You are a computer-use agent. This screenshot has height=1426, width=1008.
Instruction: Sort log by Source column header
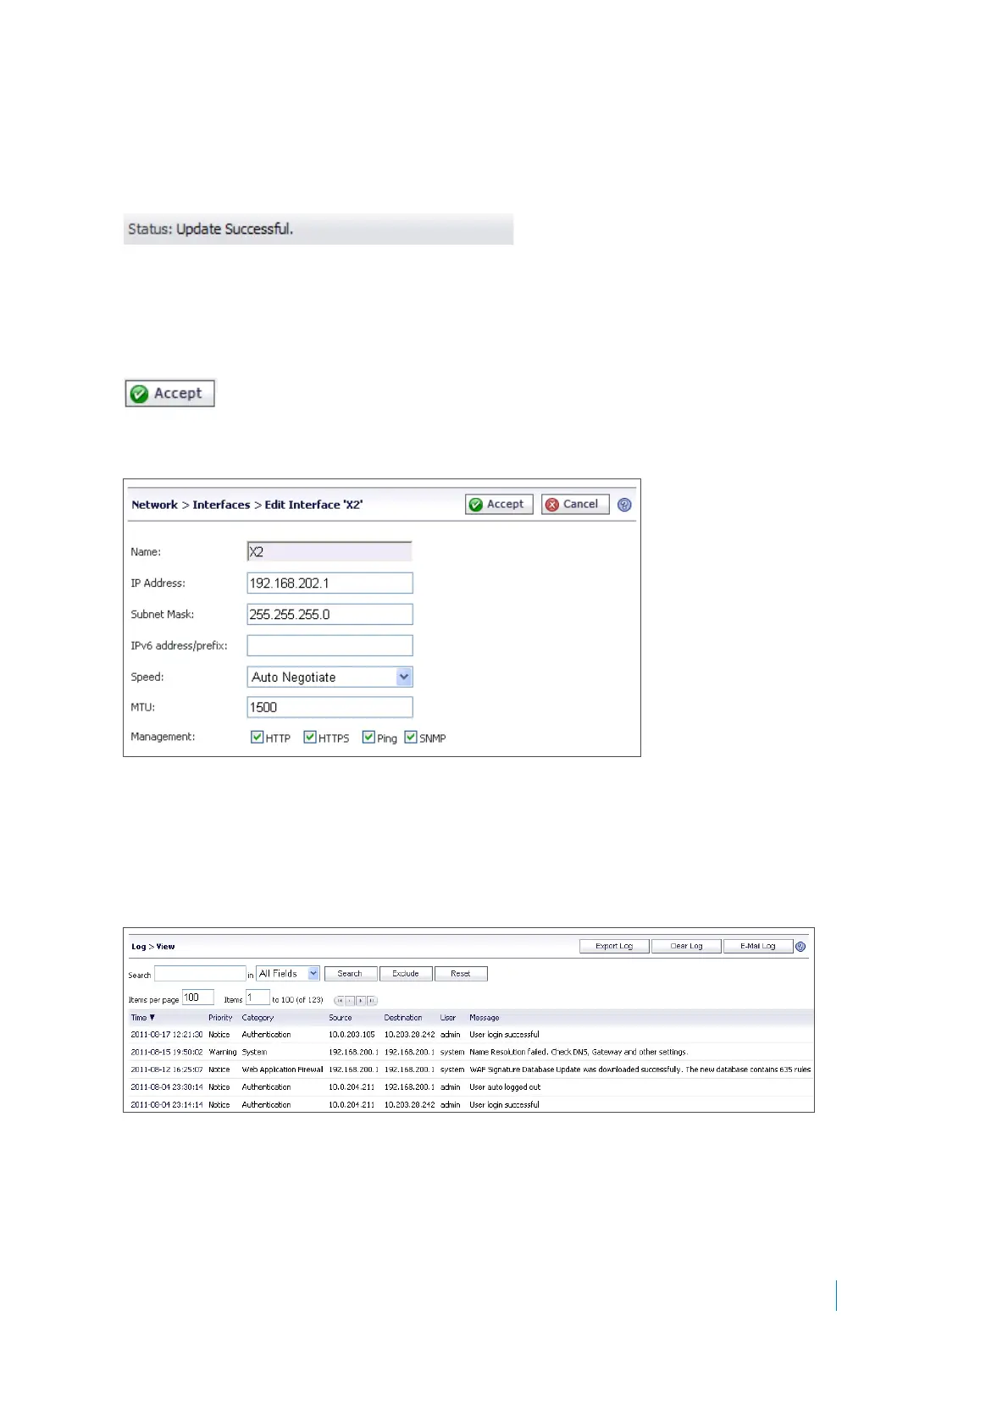[x=341, y=1018]
